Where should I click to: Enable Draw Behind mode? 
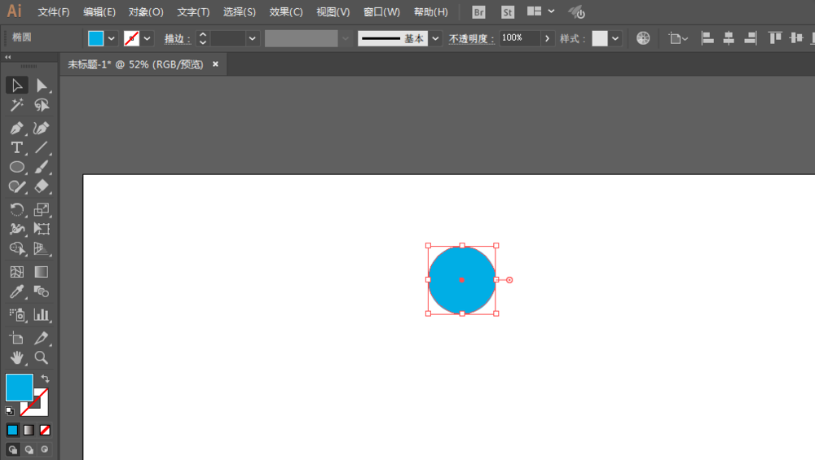tap(29, 449)
